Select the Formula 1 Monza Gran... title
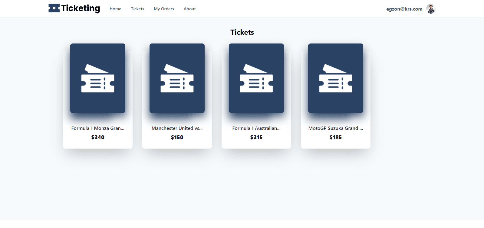 point(98,128)
